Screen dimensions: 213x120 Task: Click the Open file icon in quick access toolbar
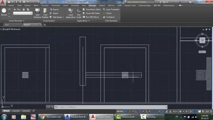point(13,2)
